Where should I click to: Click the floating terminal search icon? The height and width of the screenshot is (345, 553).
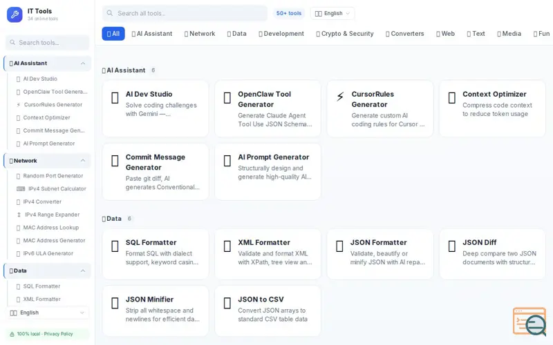click(x=529, y=322)
